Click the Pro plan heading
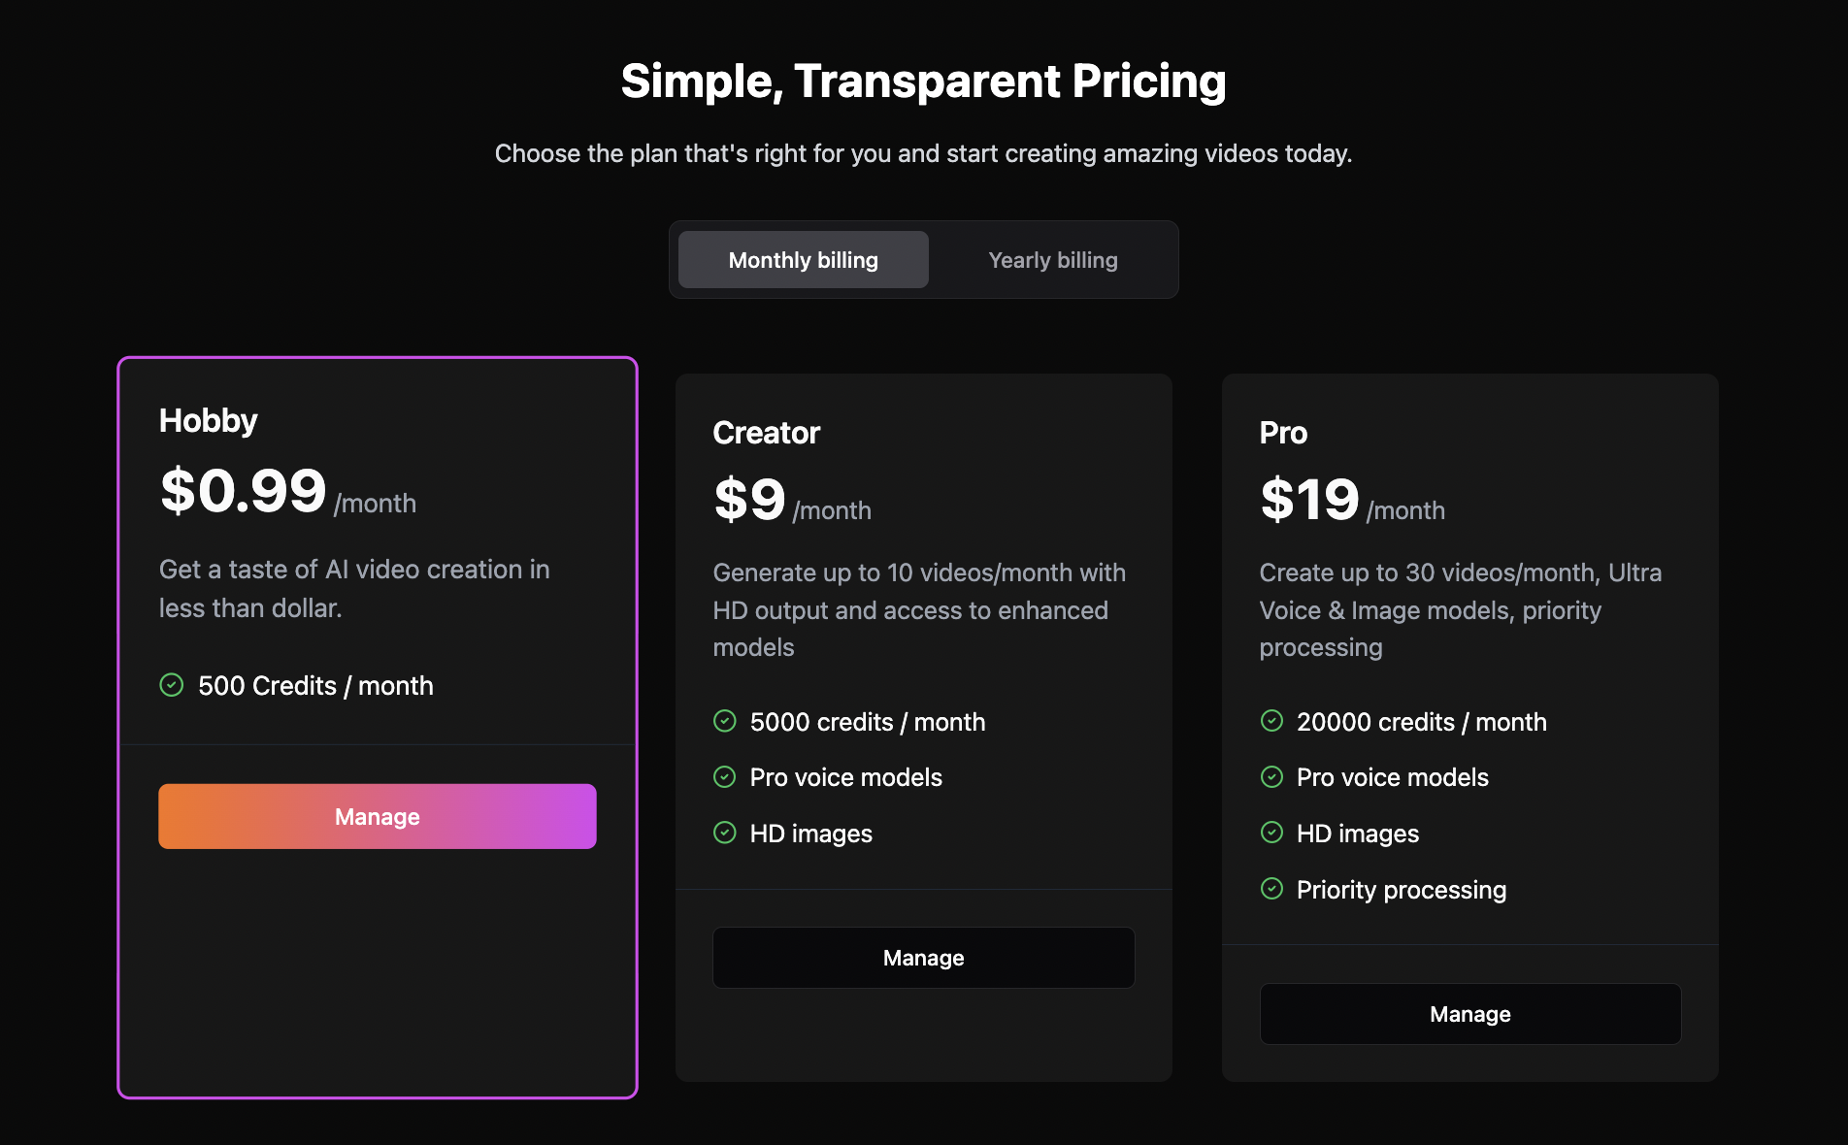 [1283, 433]
